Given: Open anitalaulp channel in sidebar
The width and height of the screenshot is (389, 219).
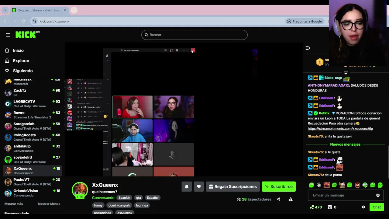Looking at the screenshot, I should [x=32, y=148].
